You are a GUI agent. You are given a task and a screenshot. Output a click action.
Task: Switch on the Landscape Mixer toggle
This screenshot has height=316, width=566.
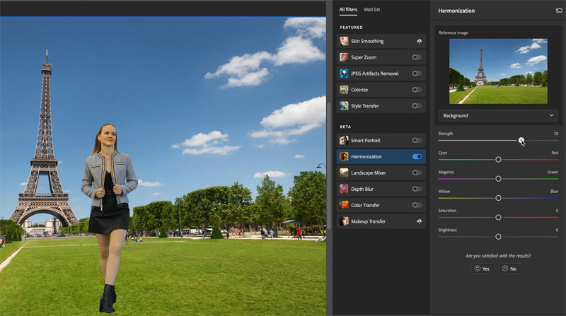(417, 172)
